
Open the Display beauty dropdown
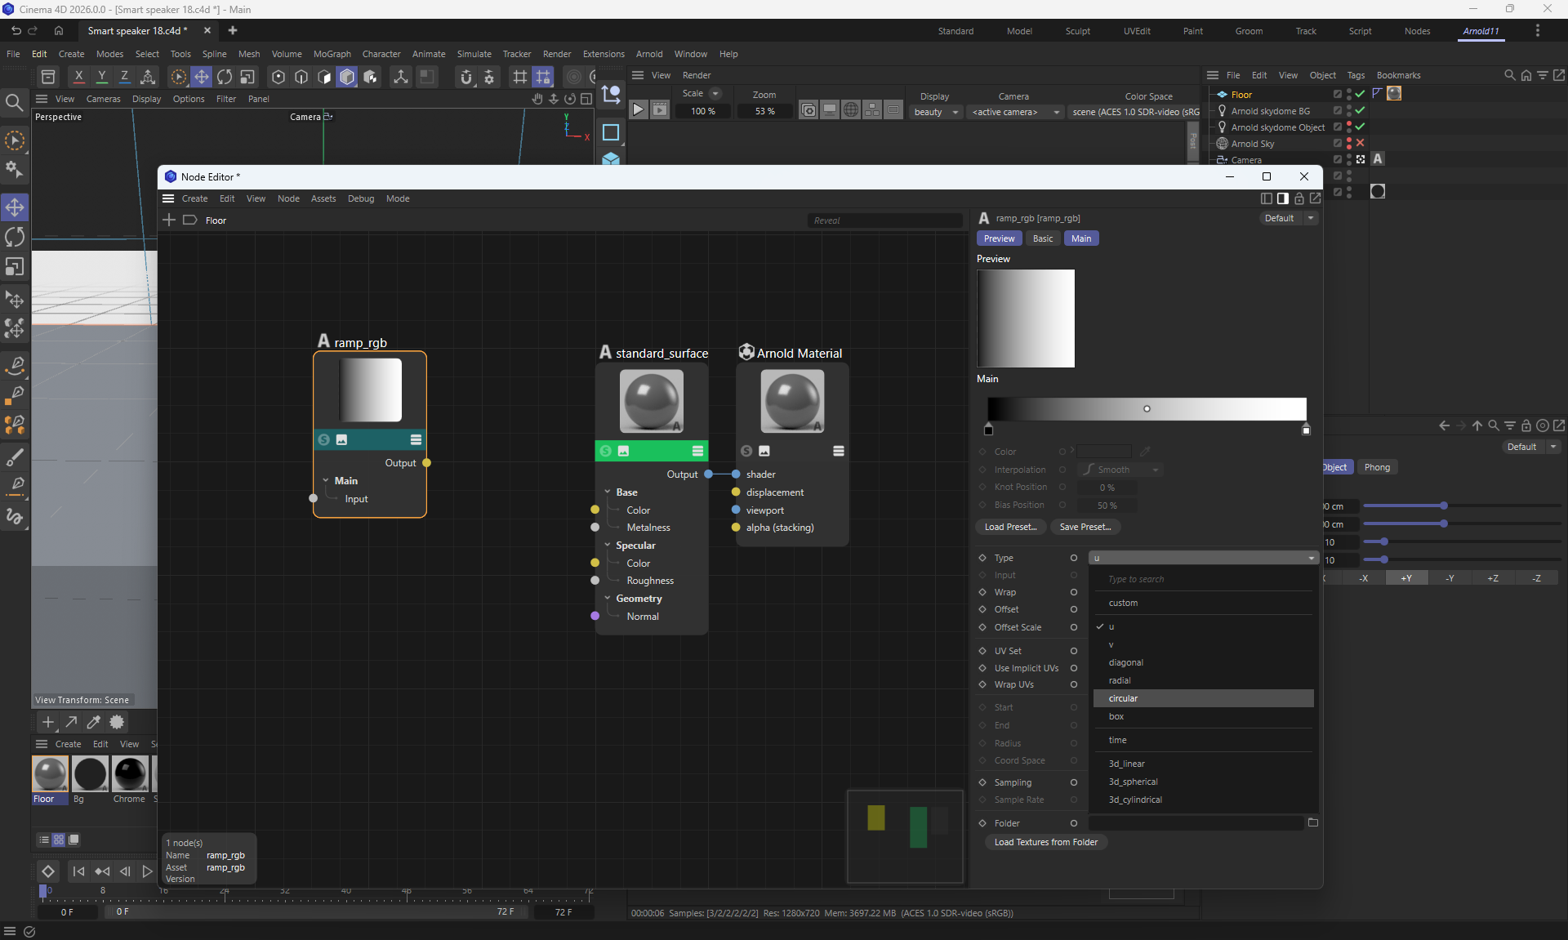[936, 112]
